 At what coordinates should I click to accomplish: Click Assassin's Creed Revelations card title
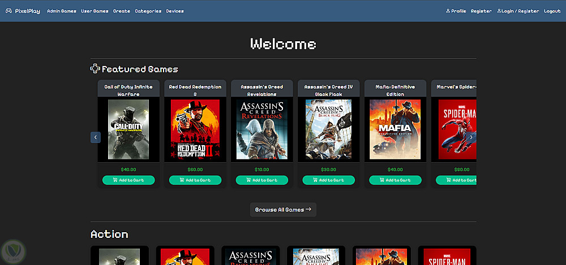click(262, 90)
